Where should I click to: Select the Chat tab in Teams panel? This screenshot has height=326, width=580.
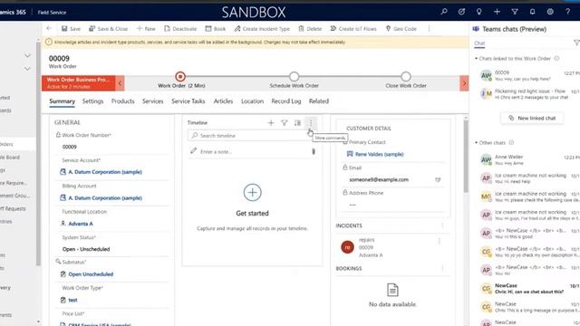479,43
